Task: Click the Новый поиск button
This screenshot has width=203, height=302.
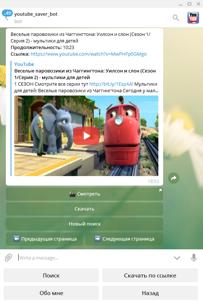Action: tap(84, 224)
